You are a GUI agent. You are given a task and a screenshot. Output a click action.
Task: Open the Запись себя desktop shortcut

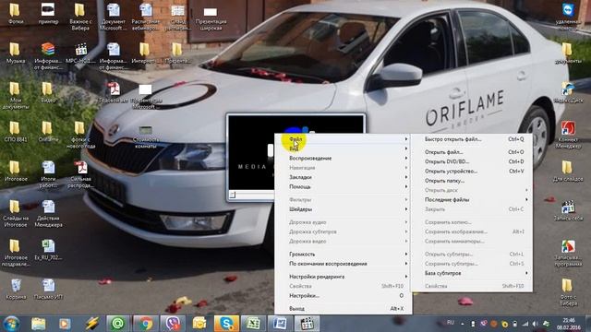pos(568,210)
